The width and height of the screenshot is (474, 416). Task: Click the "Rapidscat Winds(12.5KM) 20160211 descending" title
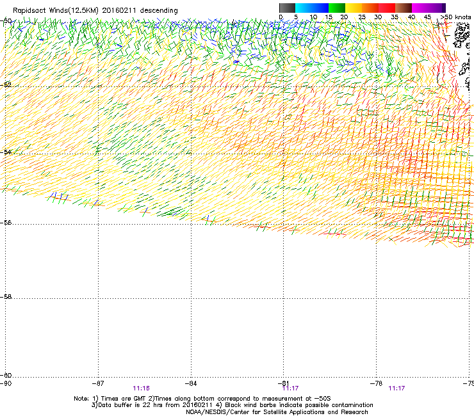click(x=95, y=11)
